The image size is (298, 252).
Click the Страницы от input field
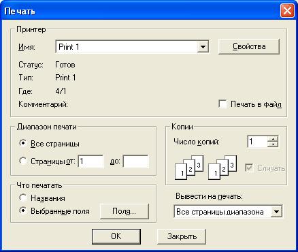point(90,161)
